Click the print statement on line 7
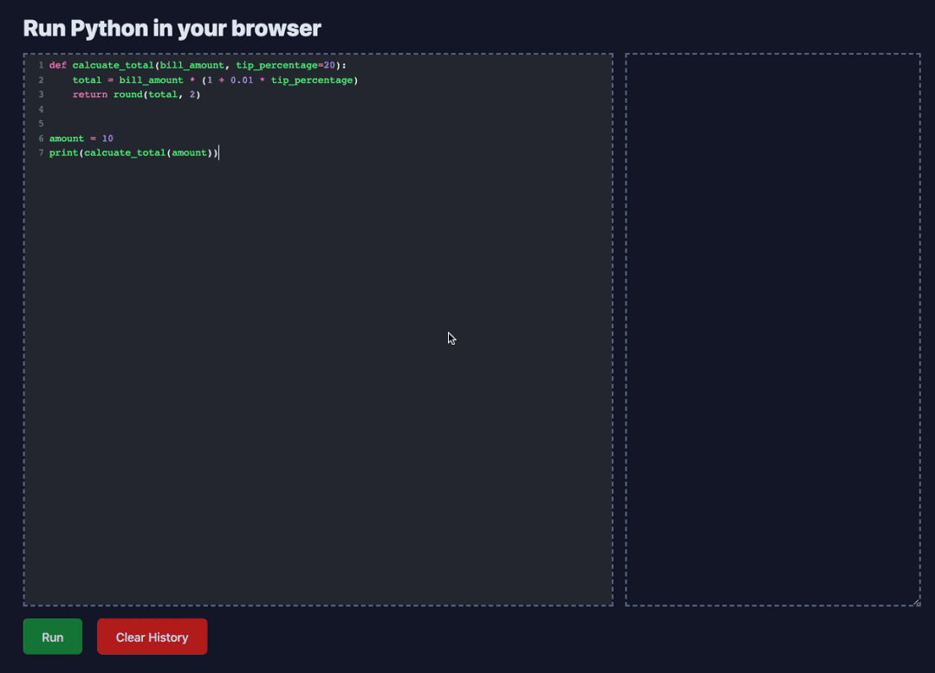Viewport: 935px width, 673px height. tap(63, 152)
